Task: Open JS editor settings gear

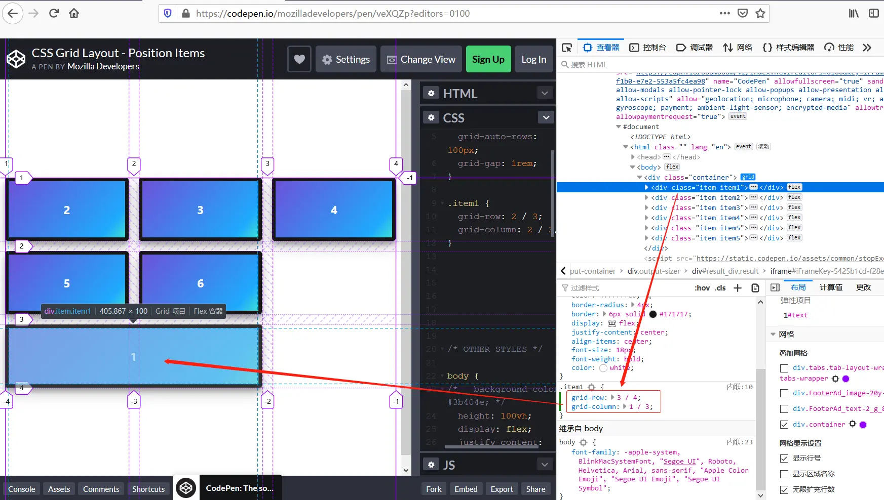Action: click(x=431, y=465)
